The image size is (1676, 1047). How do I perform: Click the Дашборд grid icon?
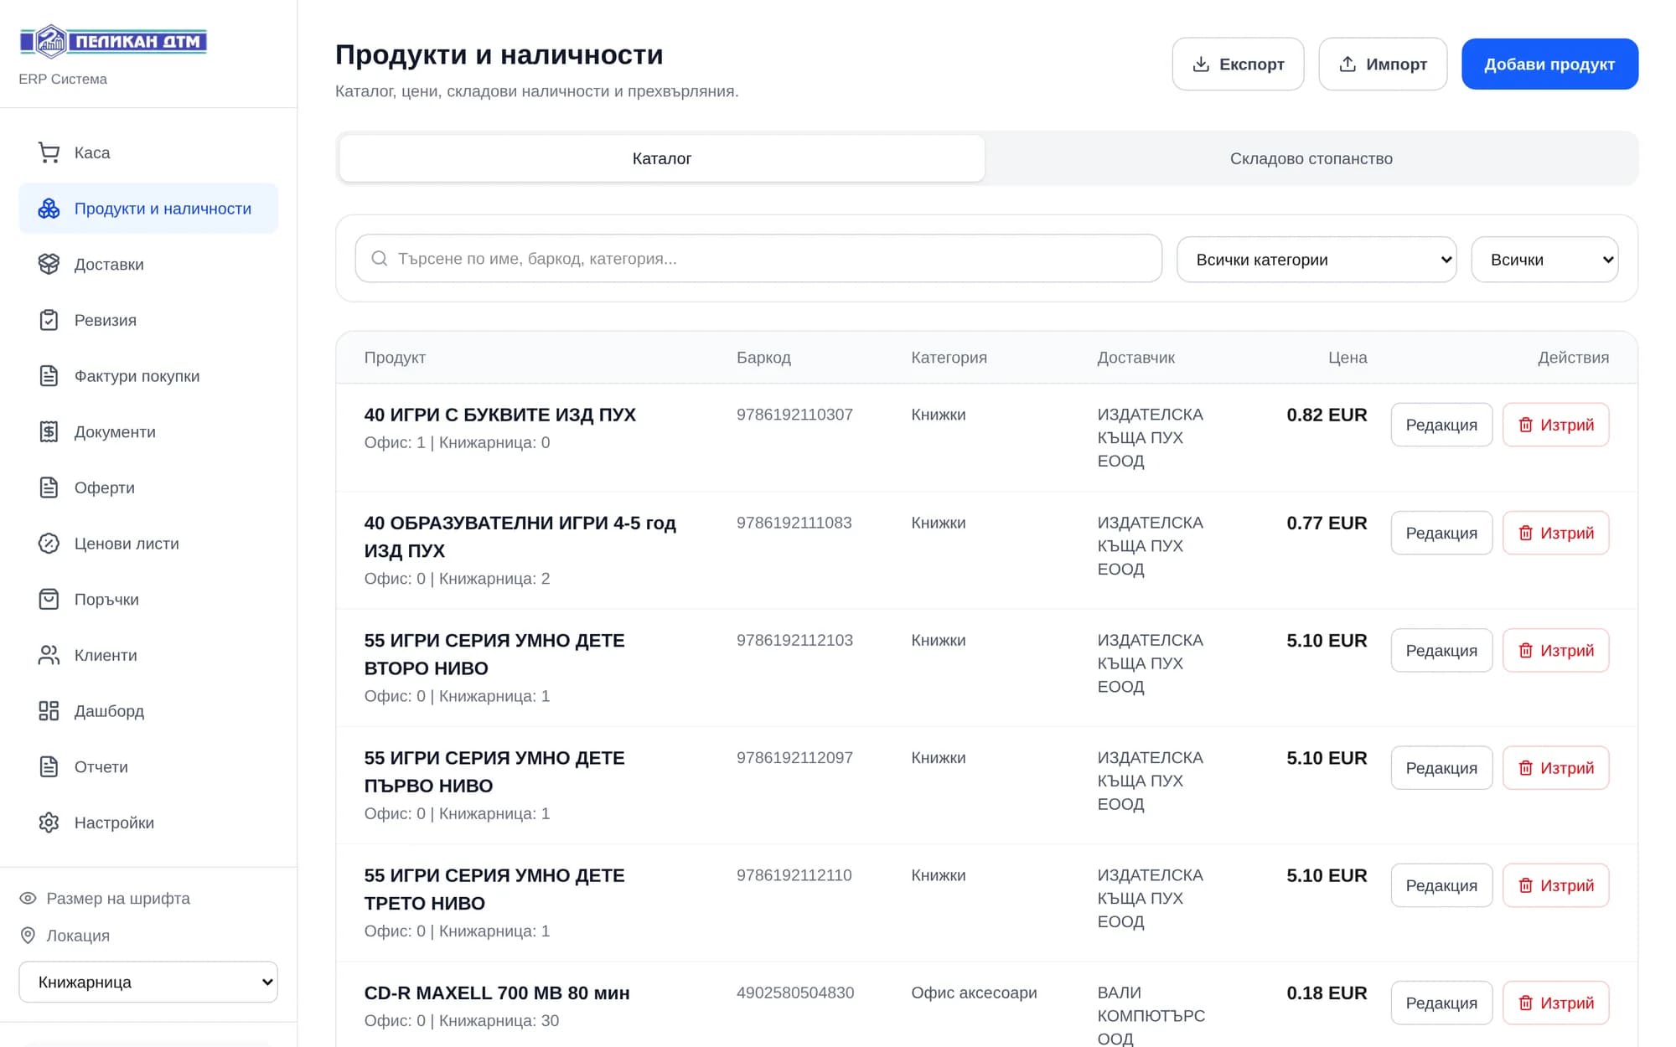(49, 711)
